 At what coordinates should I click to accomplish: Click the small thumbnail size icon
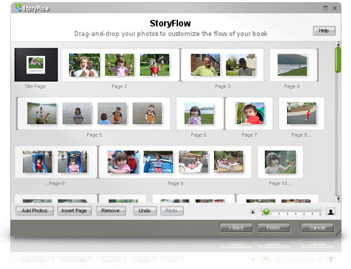pos(252,212)
